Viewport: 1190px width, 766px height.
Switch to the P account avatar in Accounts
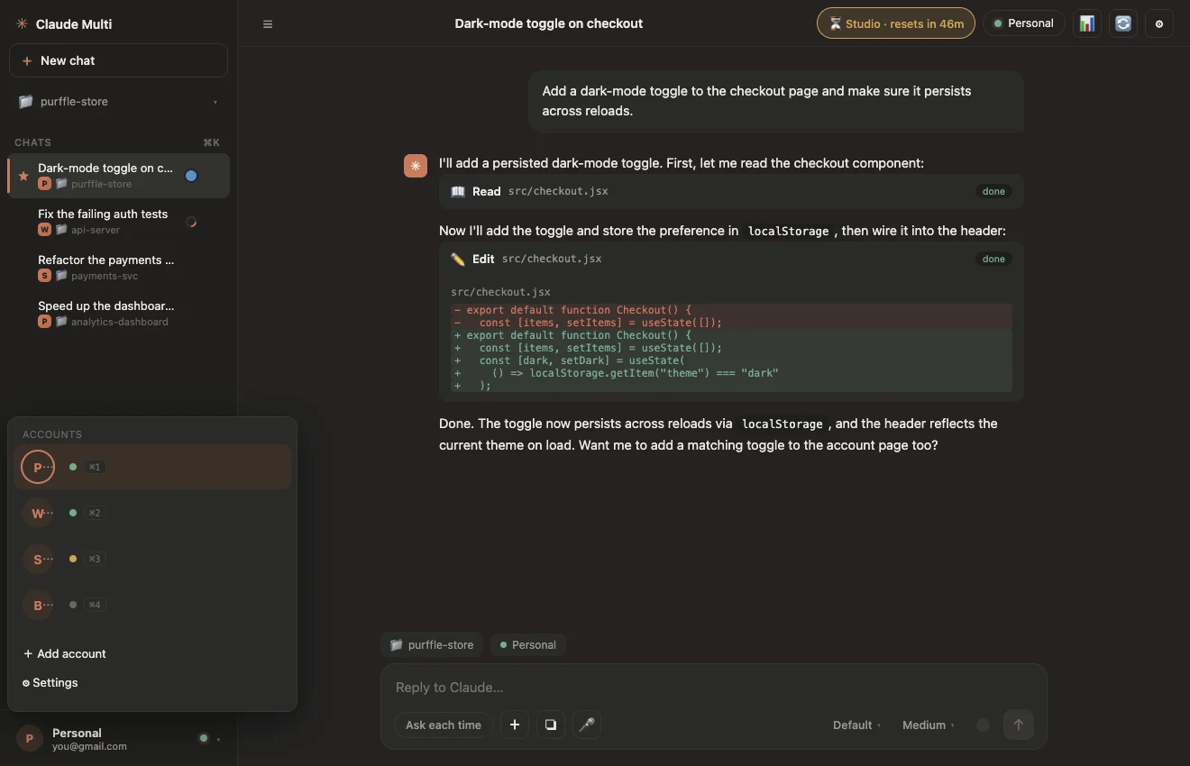pos(38,467)
